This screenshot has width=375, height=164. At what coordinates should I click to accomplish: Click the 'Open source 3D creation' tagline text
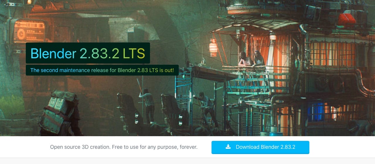tap(124, 147)
